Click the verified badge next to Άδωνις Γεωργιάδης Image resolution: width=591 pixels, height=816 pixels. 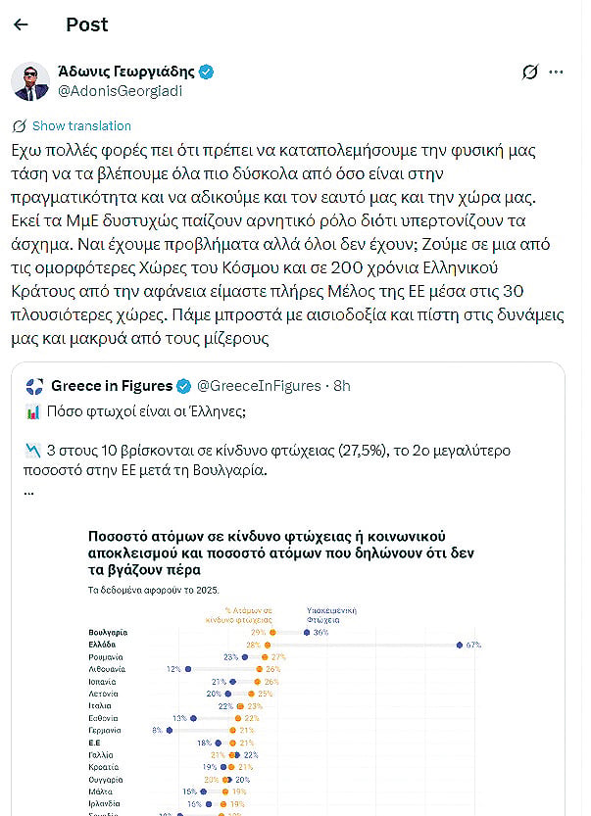point(207,72)
